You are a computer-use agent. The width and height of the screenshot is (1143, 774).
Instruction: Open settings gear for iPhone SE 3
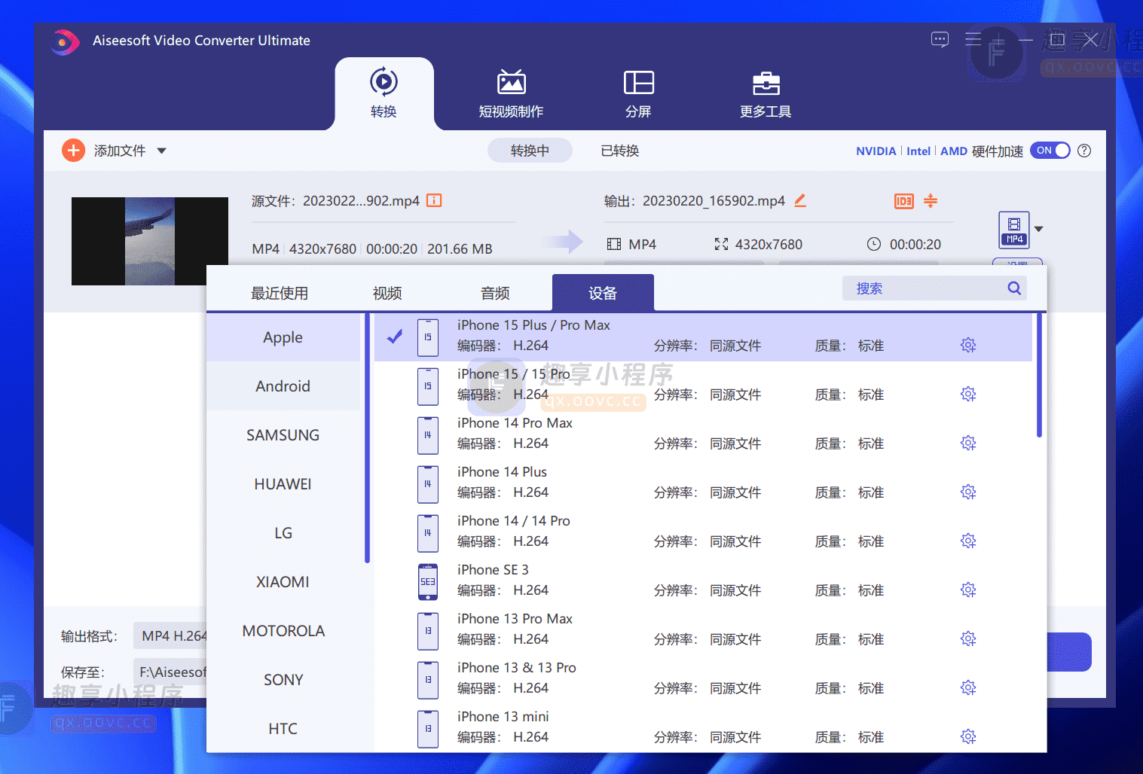click(968, 590)
